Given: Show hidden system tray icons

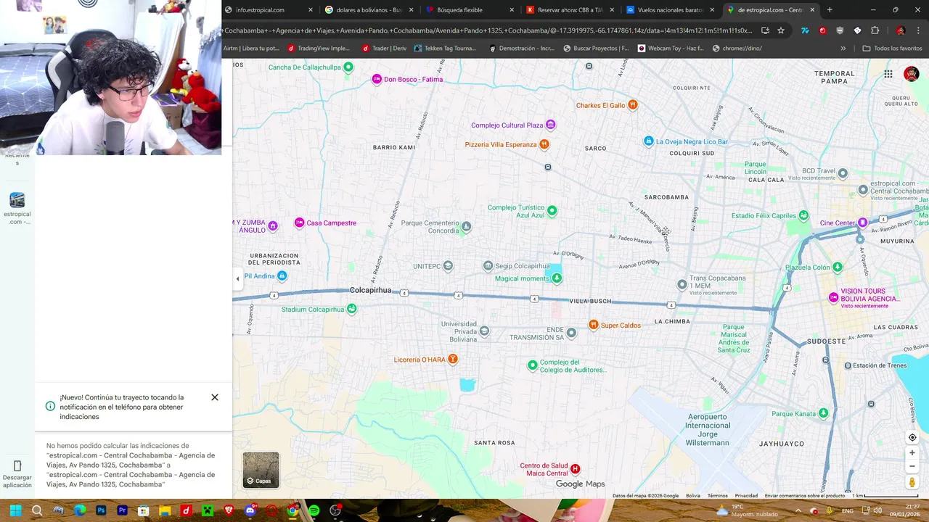Looking at the screenshot, I should pos(798,510).
